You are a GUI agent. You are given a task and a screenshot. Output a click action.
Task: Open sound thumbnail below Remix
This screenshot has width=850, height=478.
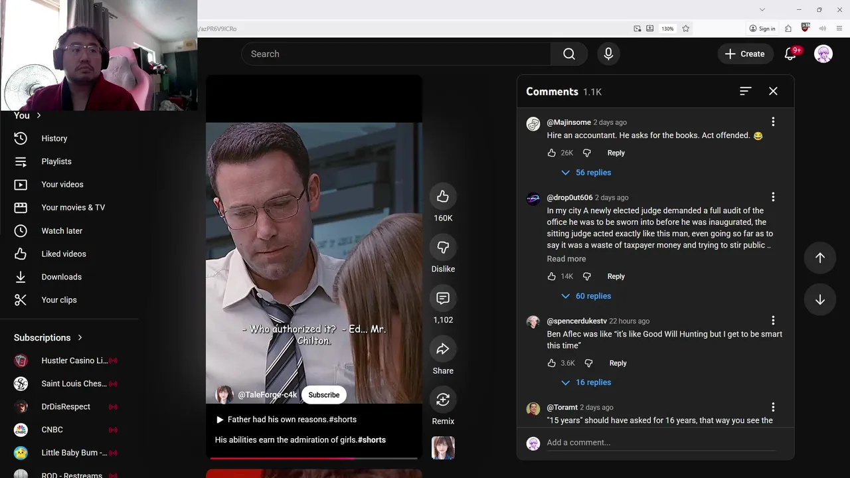point(443,448)
